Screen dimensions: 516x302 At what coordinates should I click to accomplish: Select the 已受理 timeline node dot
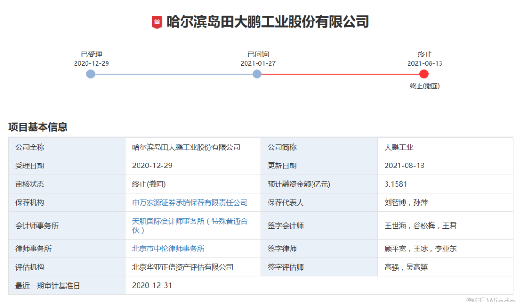click(90, 74)
